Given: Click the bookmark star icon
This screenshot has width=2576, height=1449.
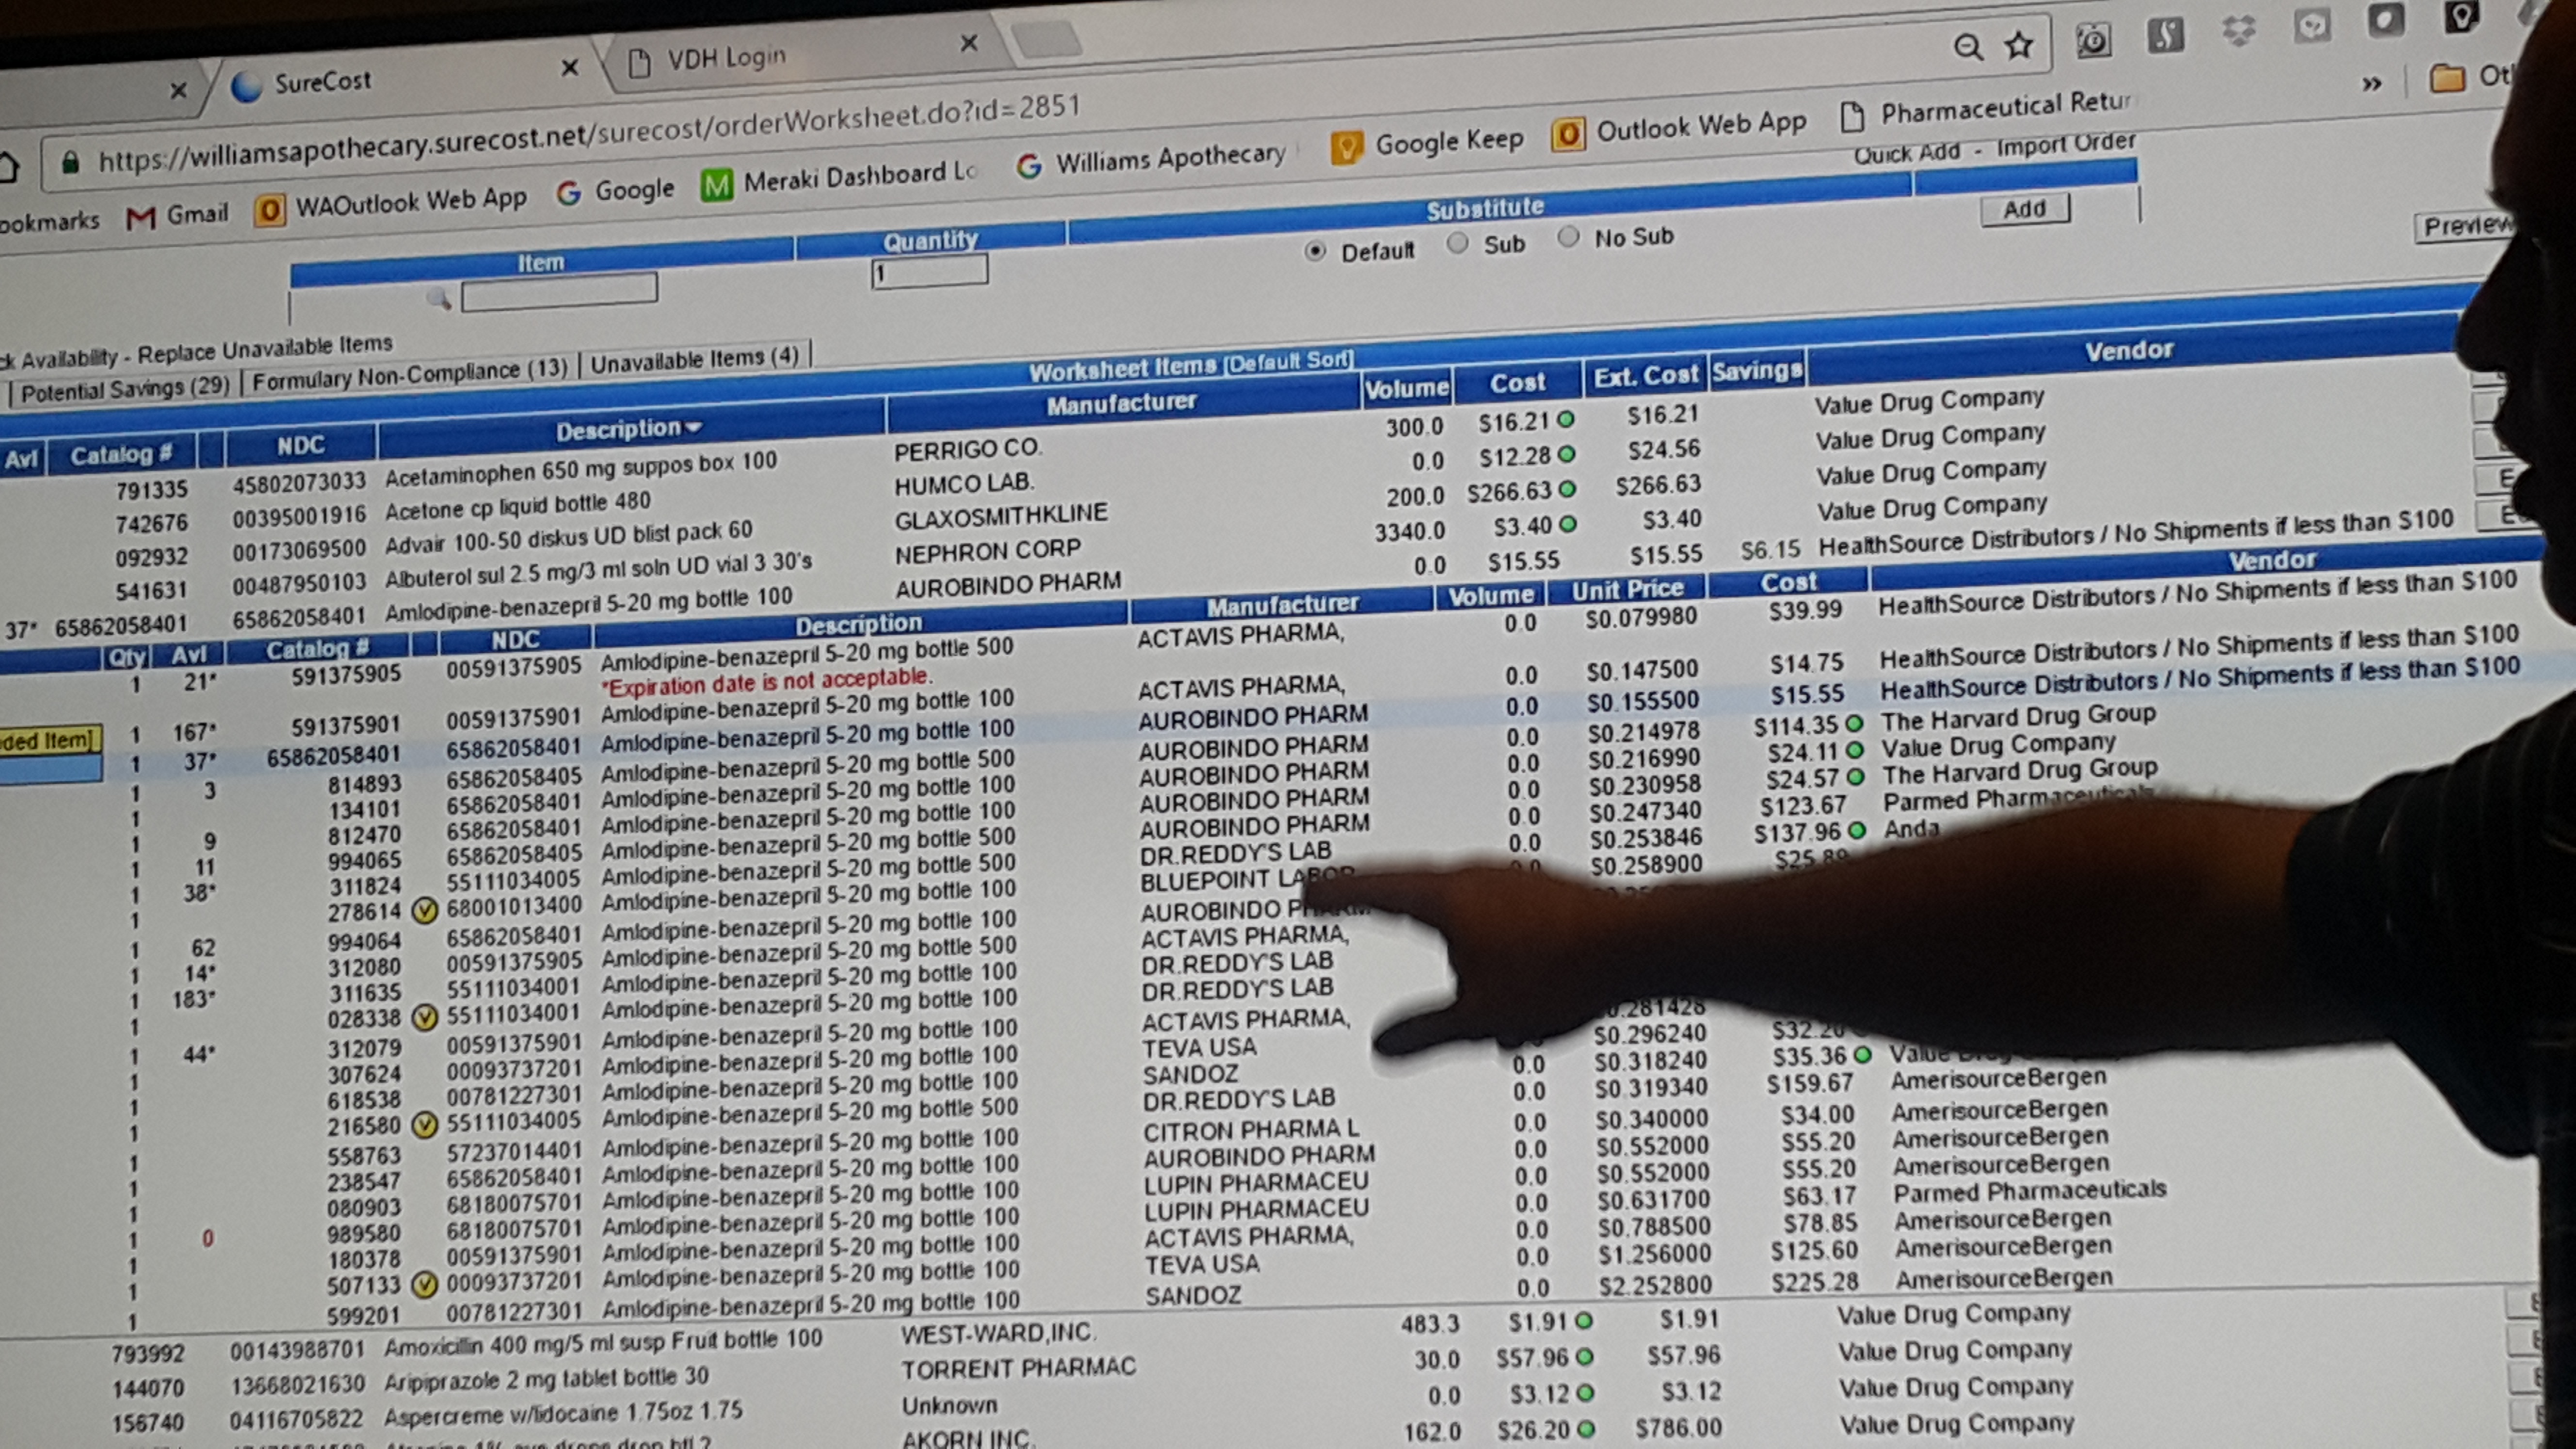Looking at the screenshot, I should tap(2019, 45).
